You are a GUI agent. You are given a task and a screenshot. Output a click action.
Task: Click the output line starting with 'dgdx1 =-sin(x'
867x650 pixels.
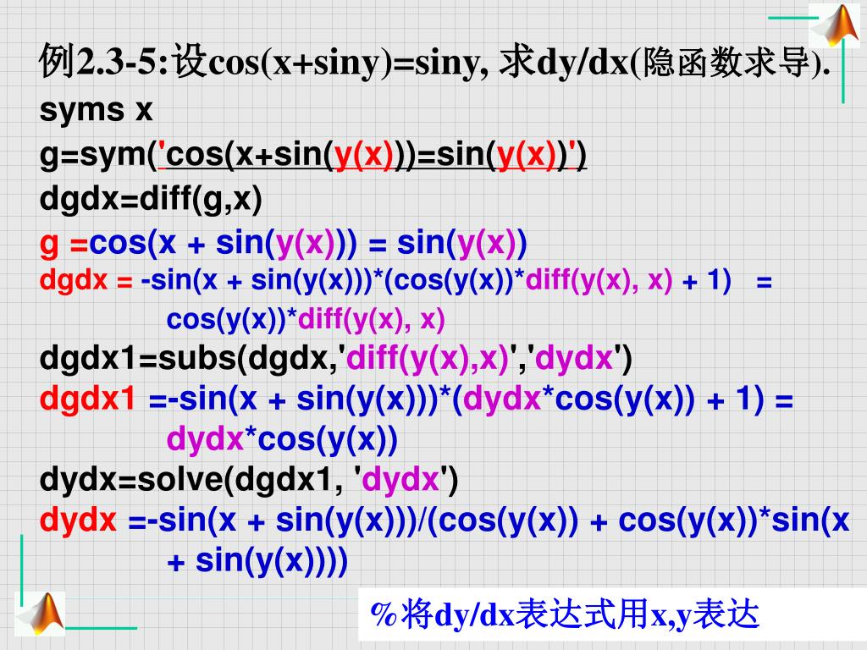[417, 399]
